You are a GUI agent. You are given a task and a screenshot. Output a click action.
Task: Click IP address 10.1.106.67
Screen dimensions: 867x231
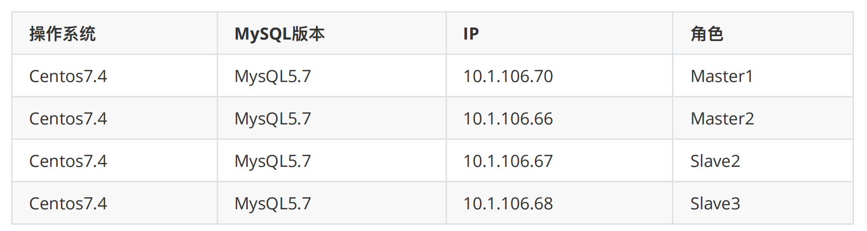tap(508, 161)
